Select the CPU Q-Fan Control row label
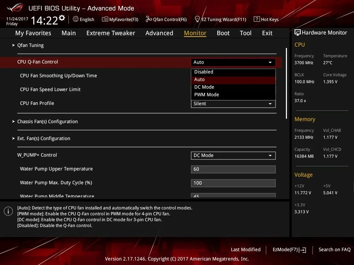 click(x=37, y=62)
